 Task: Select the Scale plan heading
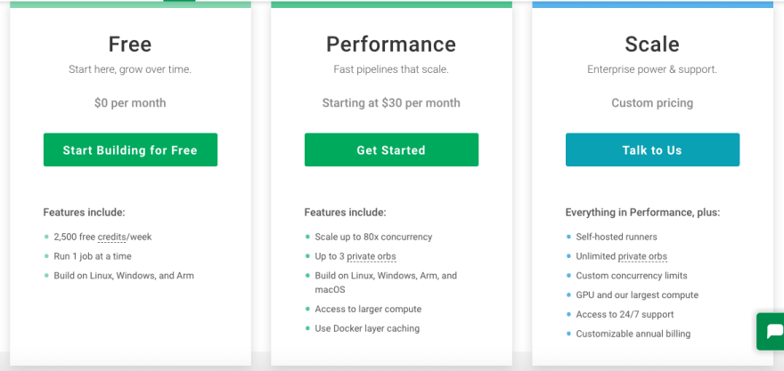pyautogui.click(x=652, y=44)
